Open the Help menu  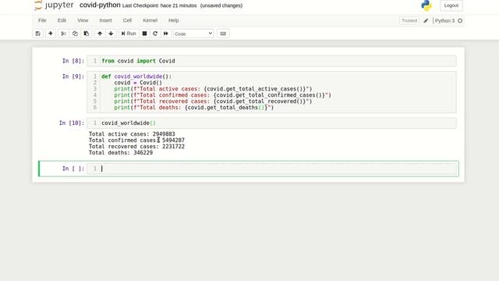173,20
